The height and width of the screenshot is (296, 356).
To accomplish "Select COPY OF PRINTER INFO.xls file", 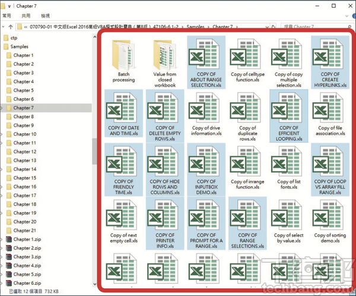I will pos(164,214).
